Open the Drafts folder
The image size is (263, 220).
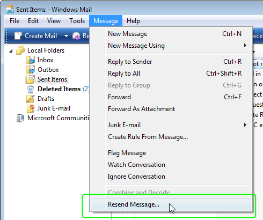46,99
